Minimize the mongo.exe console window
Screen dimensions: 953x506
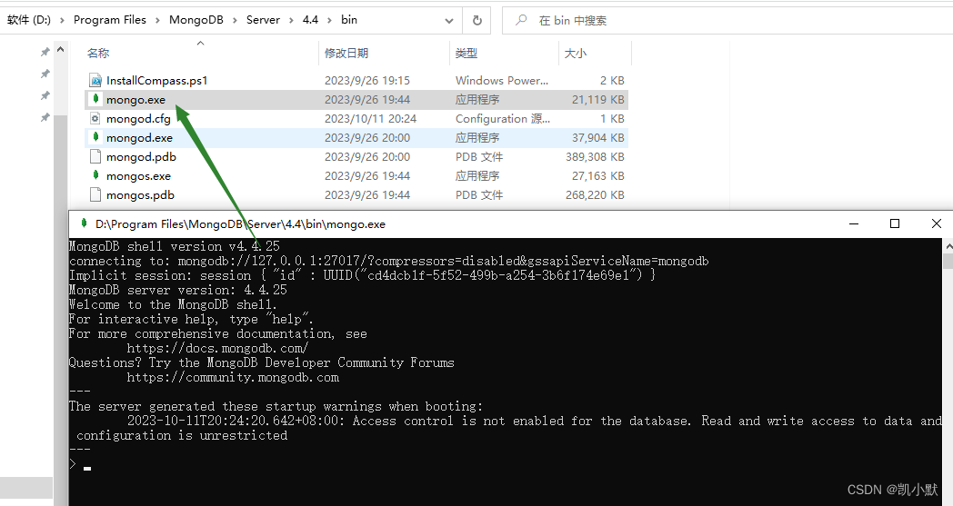click(854, 223)
